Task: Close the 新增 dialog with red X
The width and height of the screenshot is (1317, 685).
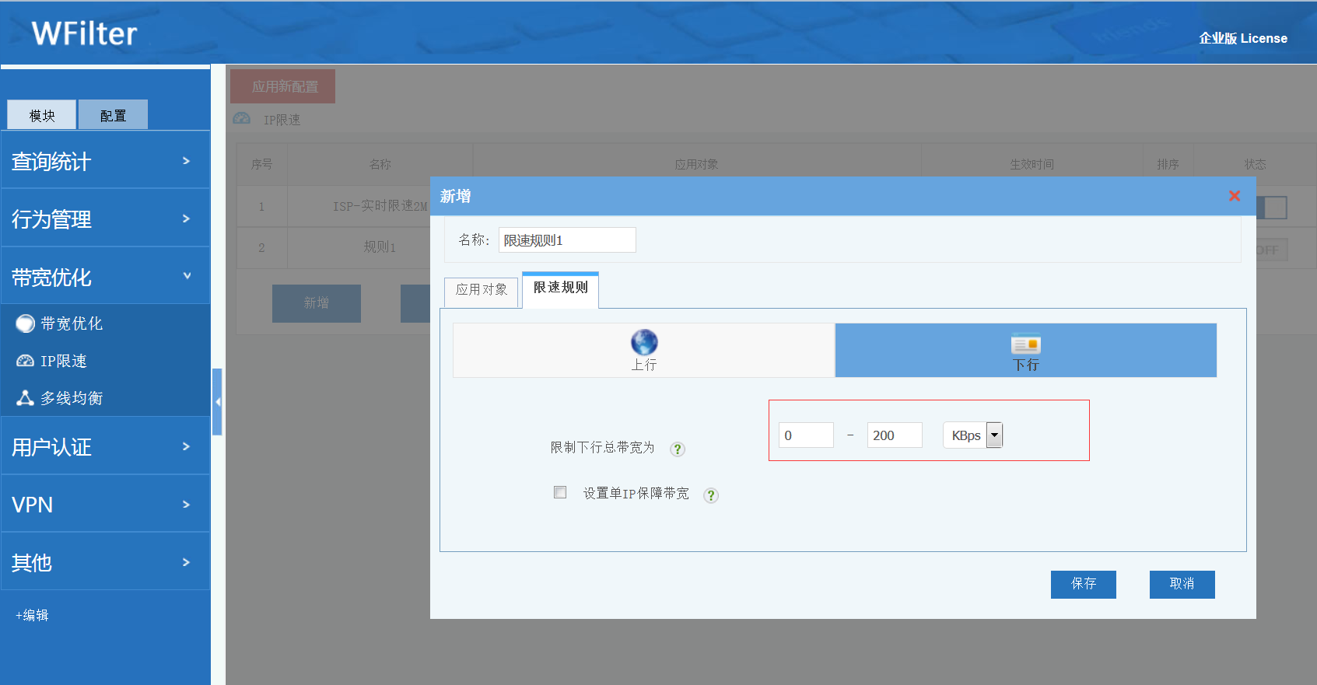Action: pyautogui.click(x=1234, y=196)
